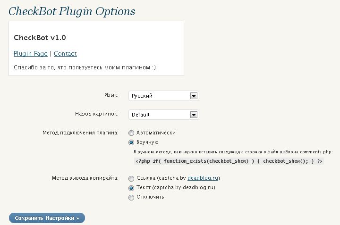The image size is (340, 225).
Task: Click the CheckBot v1.0 heading
Action: pyautogui.click(x=40, y=37)
